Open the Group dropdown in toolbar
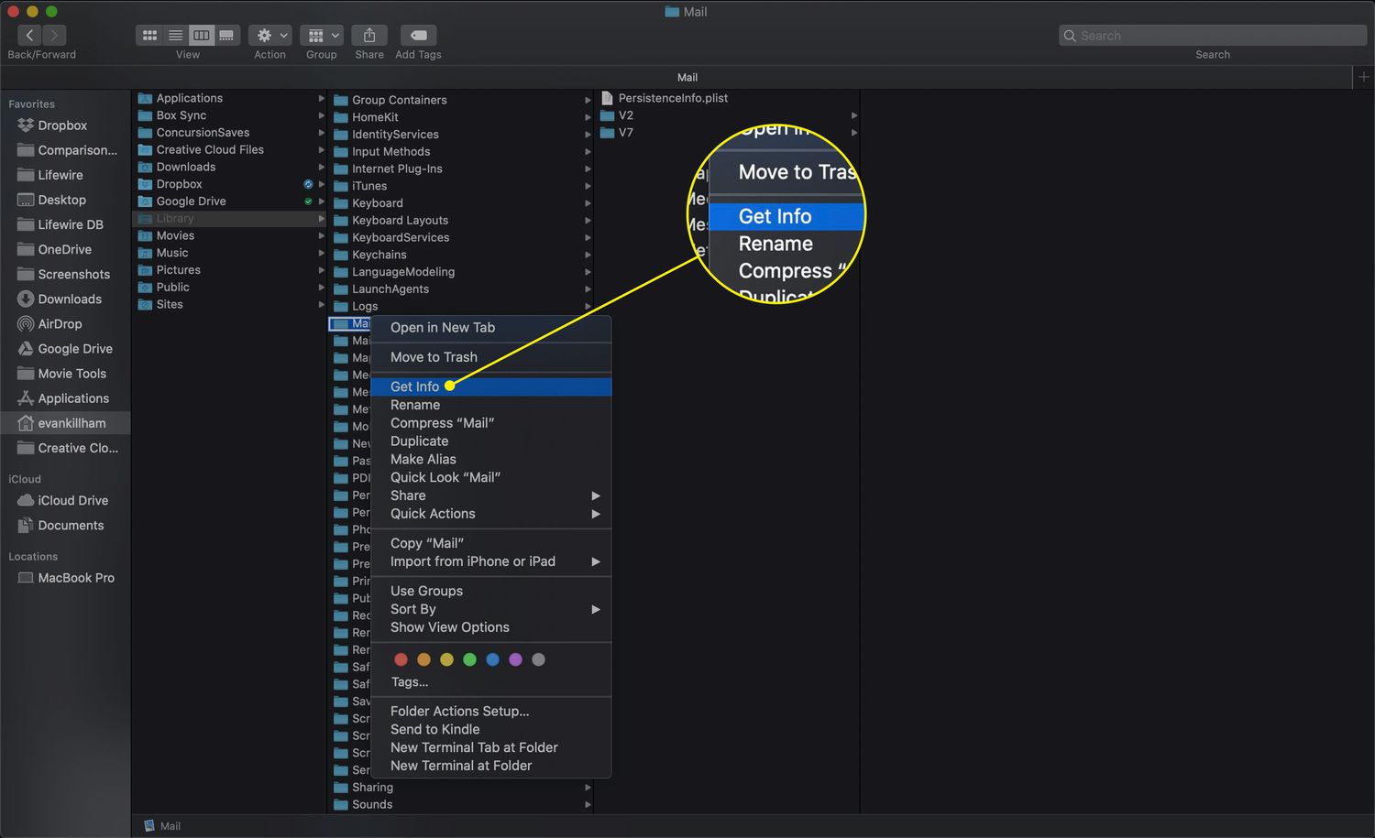 322,35
